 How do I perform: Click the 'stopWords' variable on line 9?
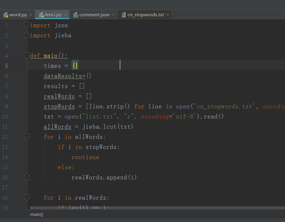[59, 106]
